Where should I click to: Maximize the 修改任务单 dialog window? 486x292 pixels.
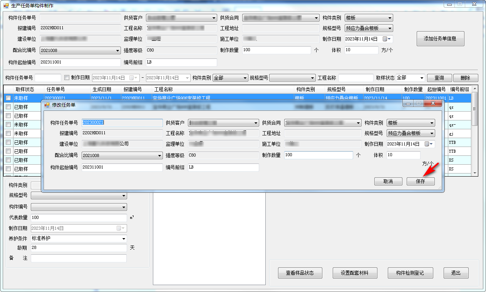pos(418,103)
